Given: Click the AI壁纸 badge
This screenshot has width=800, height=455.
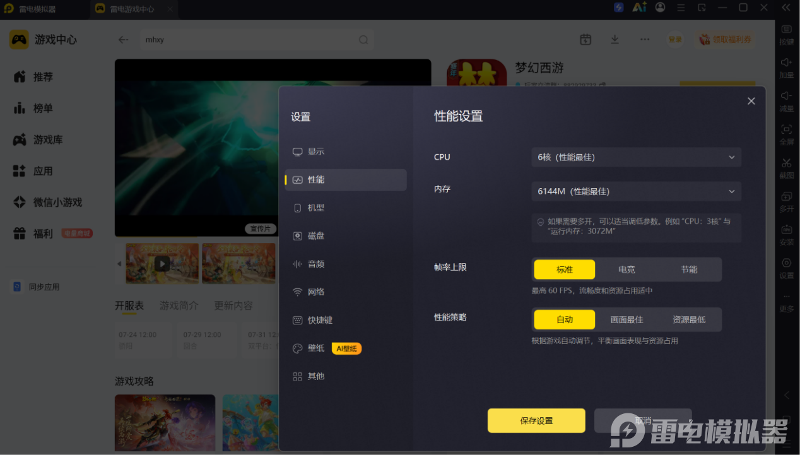Looking at the screenshot, I should 346,348.
